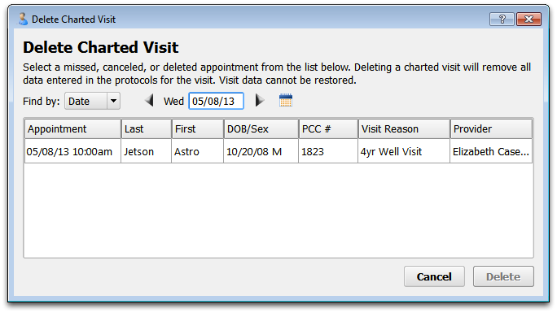Click the Cancel button

tap(434, 276)
